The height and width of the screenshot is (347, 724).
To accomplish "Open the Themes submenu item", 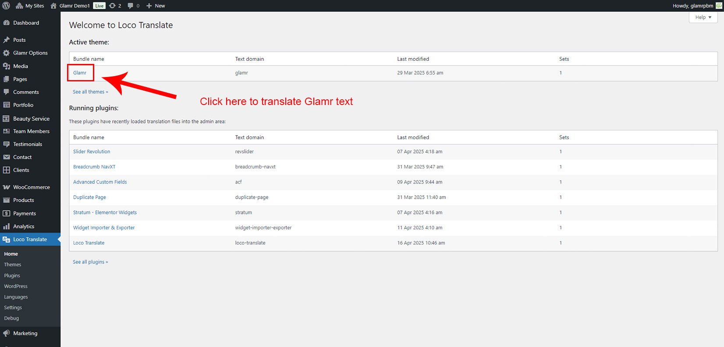I will coord(13,265).
